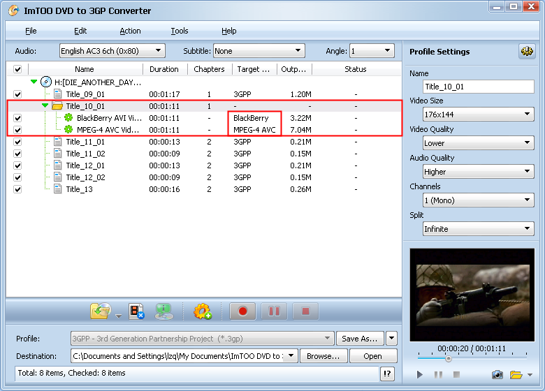
Task: Click the preview pause button
Action: [438, 375]
